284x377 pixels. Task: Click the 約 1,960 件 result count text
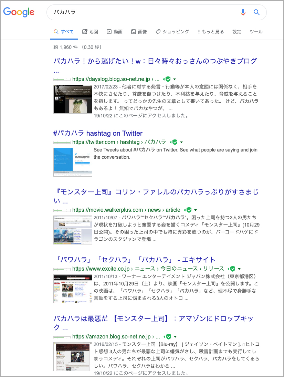tap(66, 47)
